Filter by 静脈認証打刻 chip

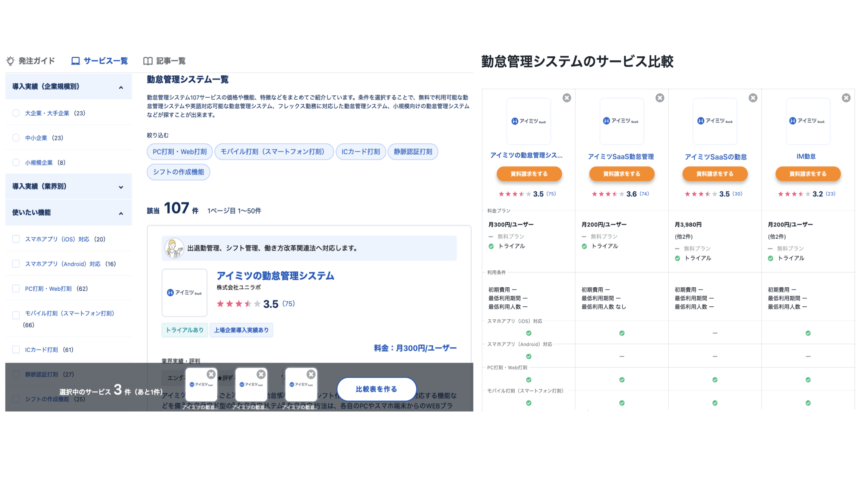point(413,152)
